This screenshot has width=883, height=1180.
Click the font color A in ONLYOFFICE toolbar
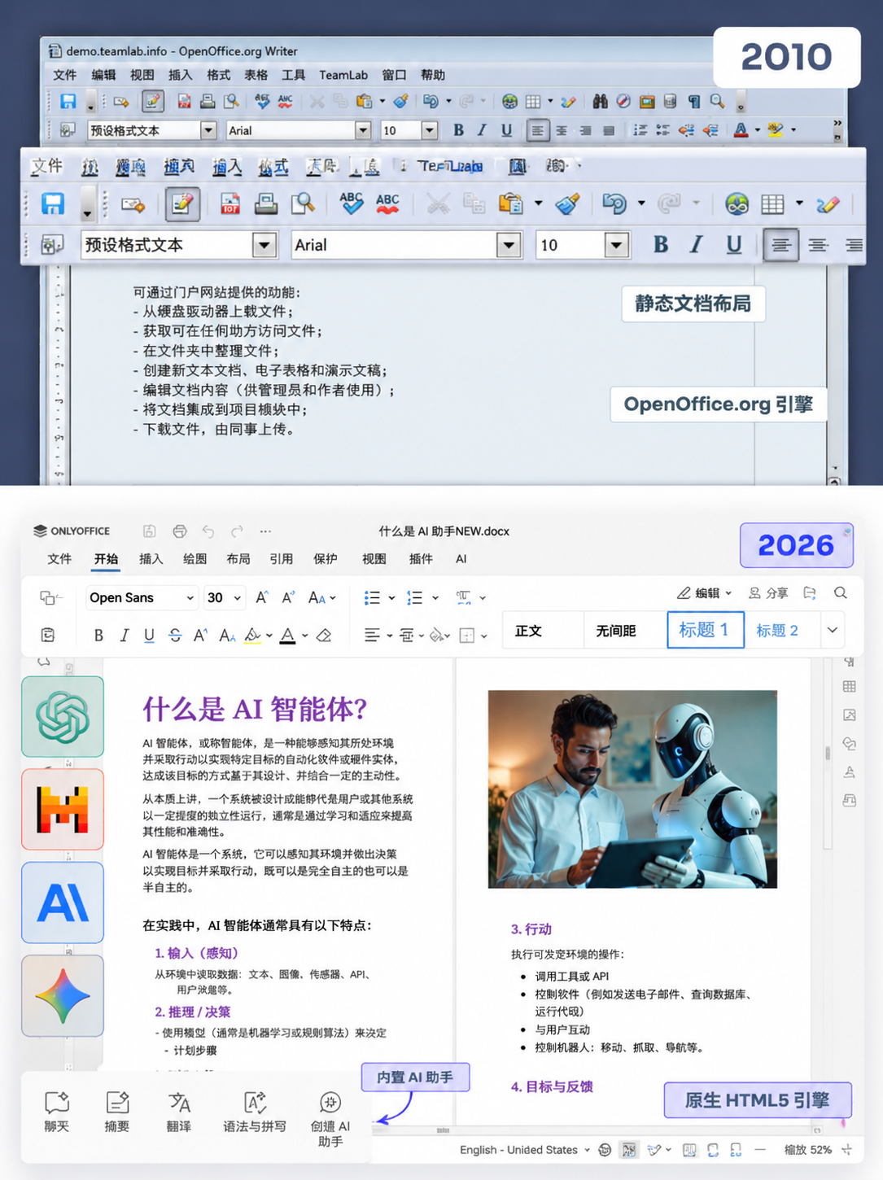click(287, 636)
